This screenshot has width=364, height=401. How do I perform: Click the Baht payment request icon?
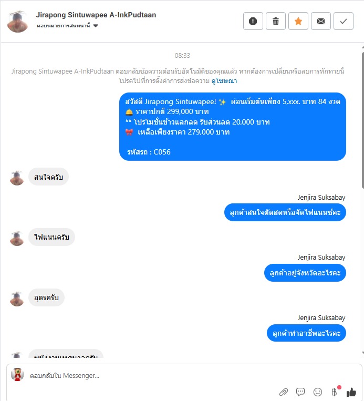pyautogui.click(x=335, y=392)
